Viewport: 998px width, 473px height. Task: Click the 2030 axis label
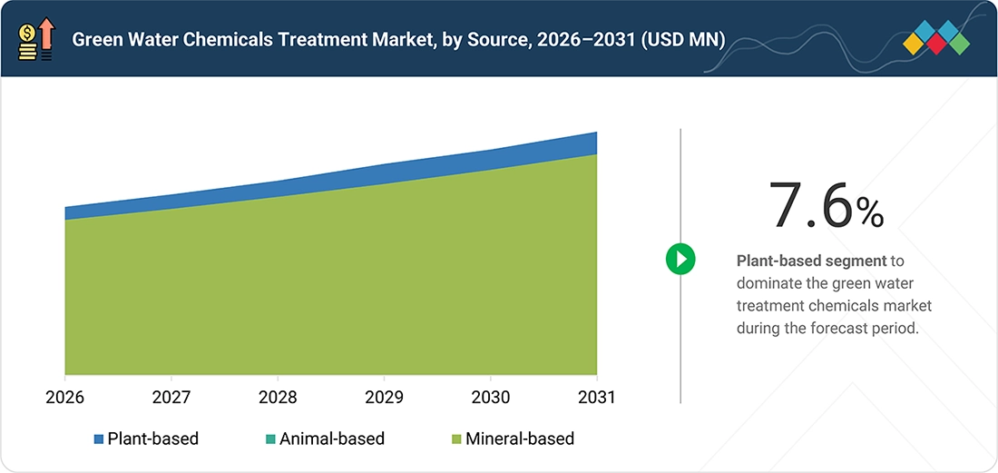[x=490, y=398]
